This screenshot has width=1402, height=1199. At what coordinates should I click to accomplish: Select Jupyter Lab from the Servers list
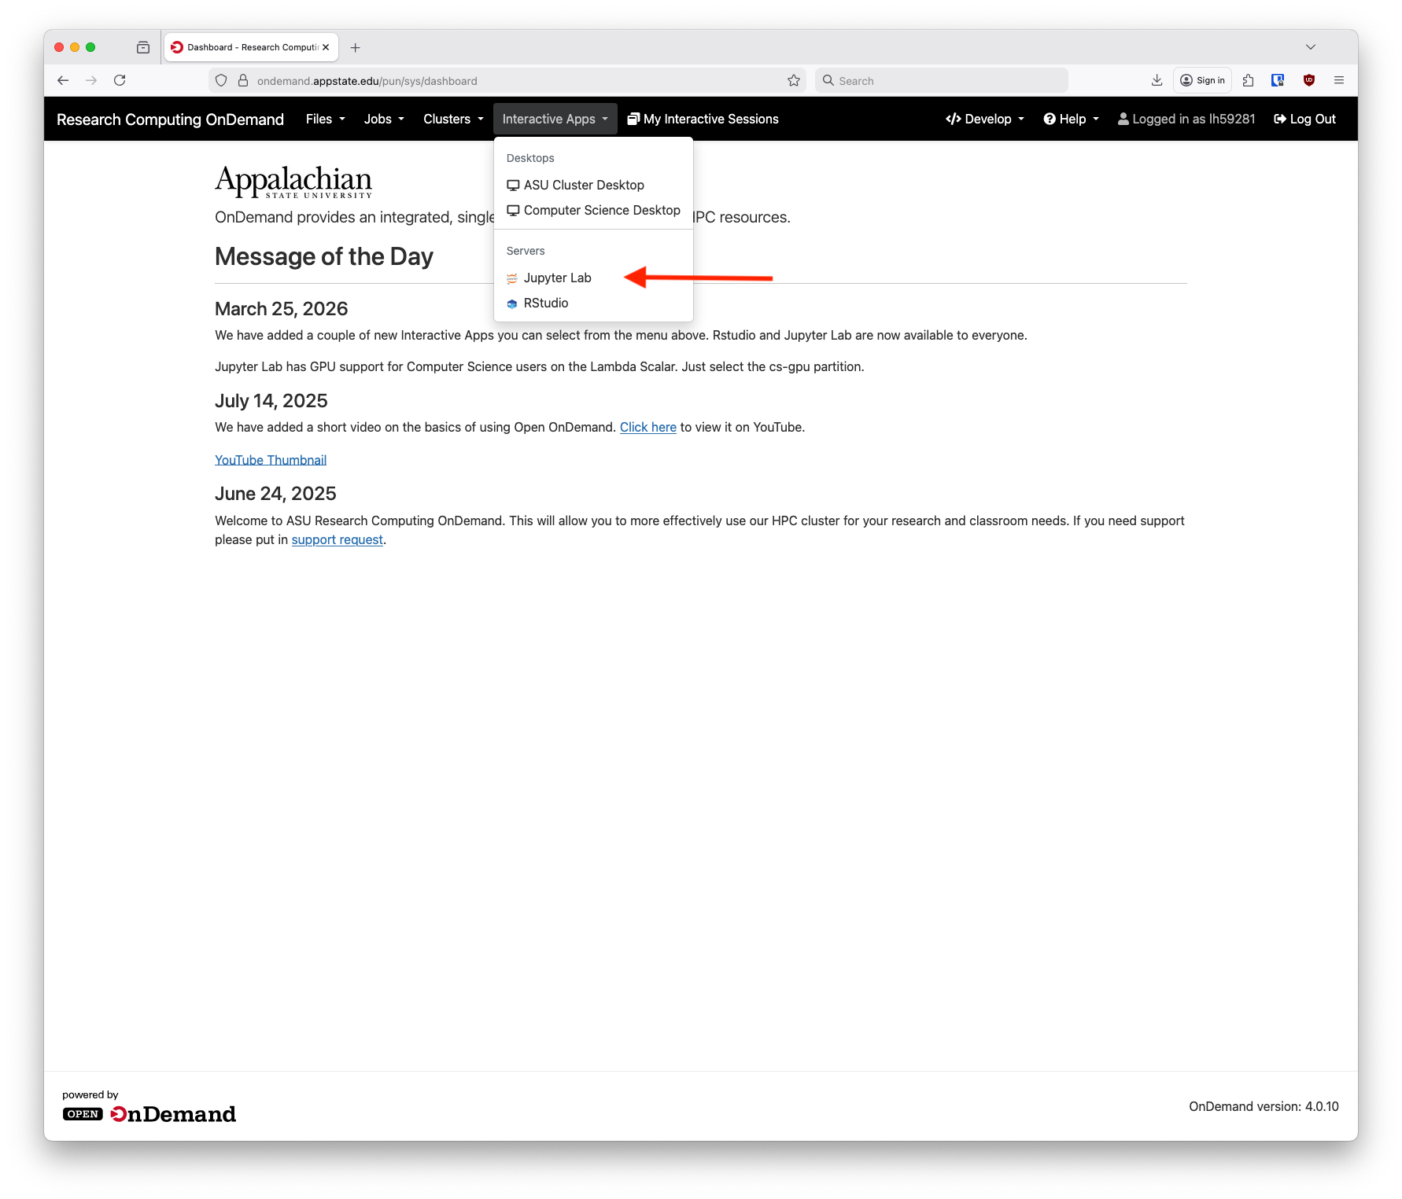coord(557,278)
